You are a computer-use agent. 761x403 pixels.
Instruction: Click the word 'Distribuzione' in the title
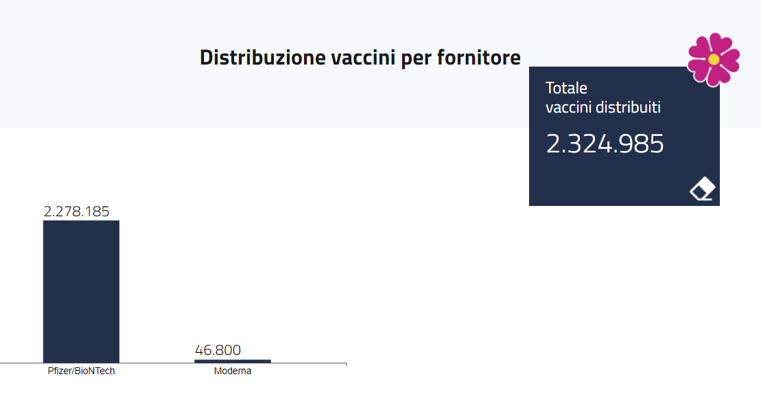coord(263,57)
